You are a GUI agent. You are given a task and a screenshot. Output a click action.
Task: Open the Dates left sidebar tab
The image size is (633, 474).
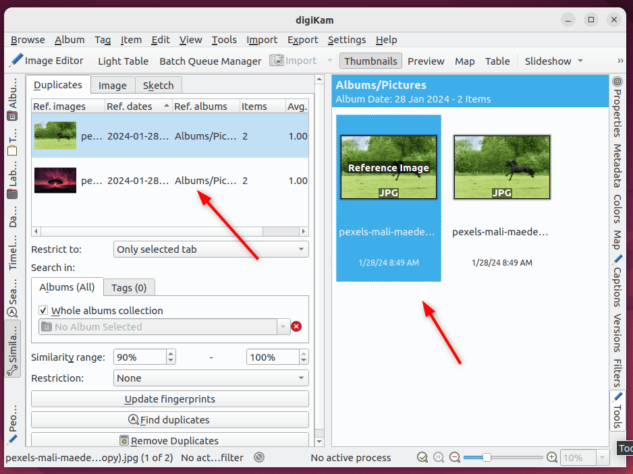pyautogui.click(x=13, y=217)
